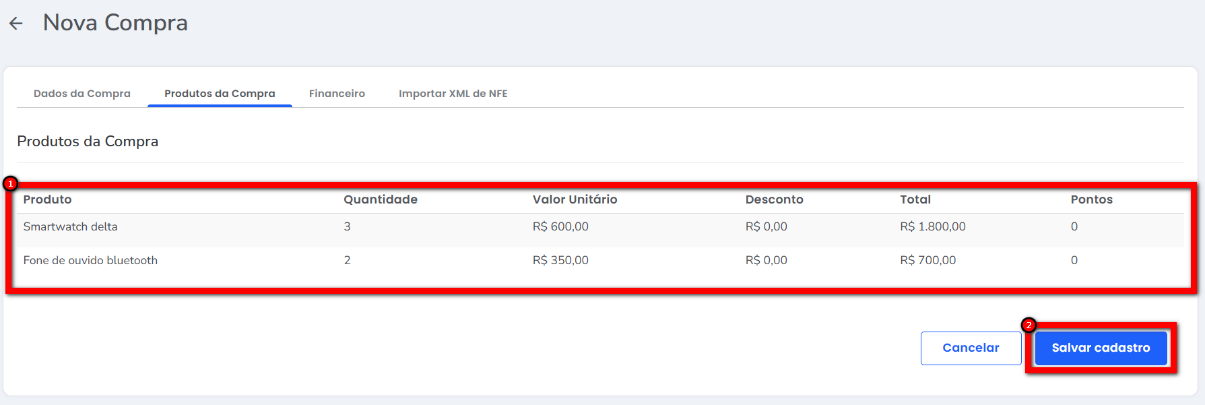Click the Valor Unitário column header

(575, 199)
